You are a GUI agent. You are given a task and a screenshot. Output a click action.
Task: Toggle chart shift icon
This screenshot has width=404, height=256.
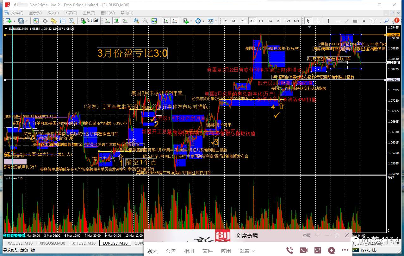(x=174, y=21)
